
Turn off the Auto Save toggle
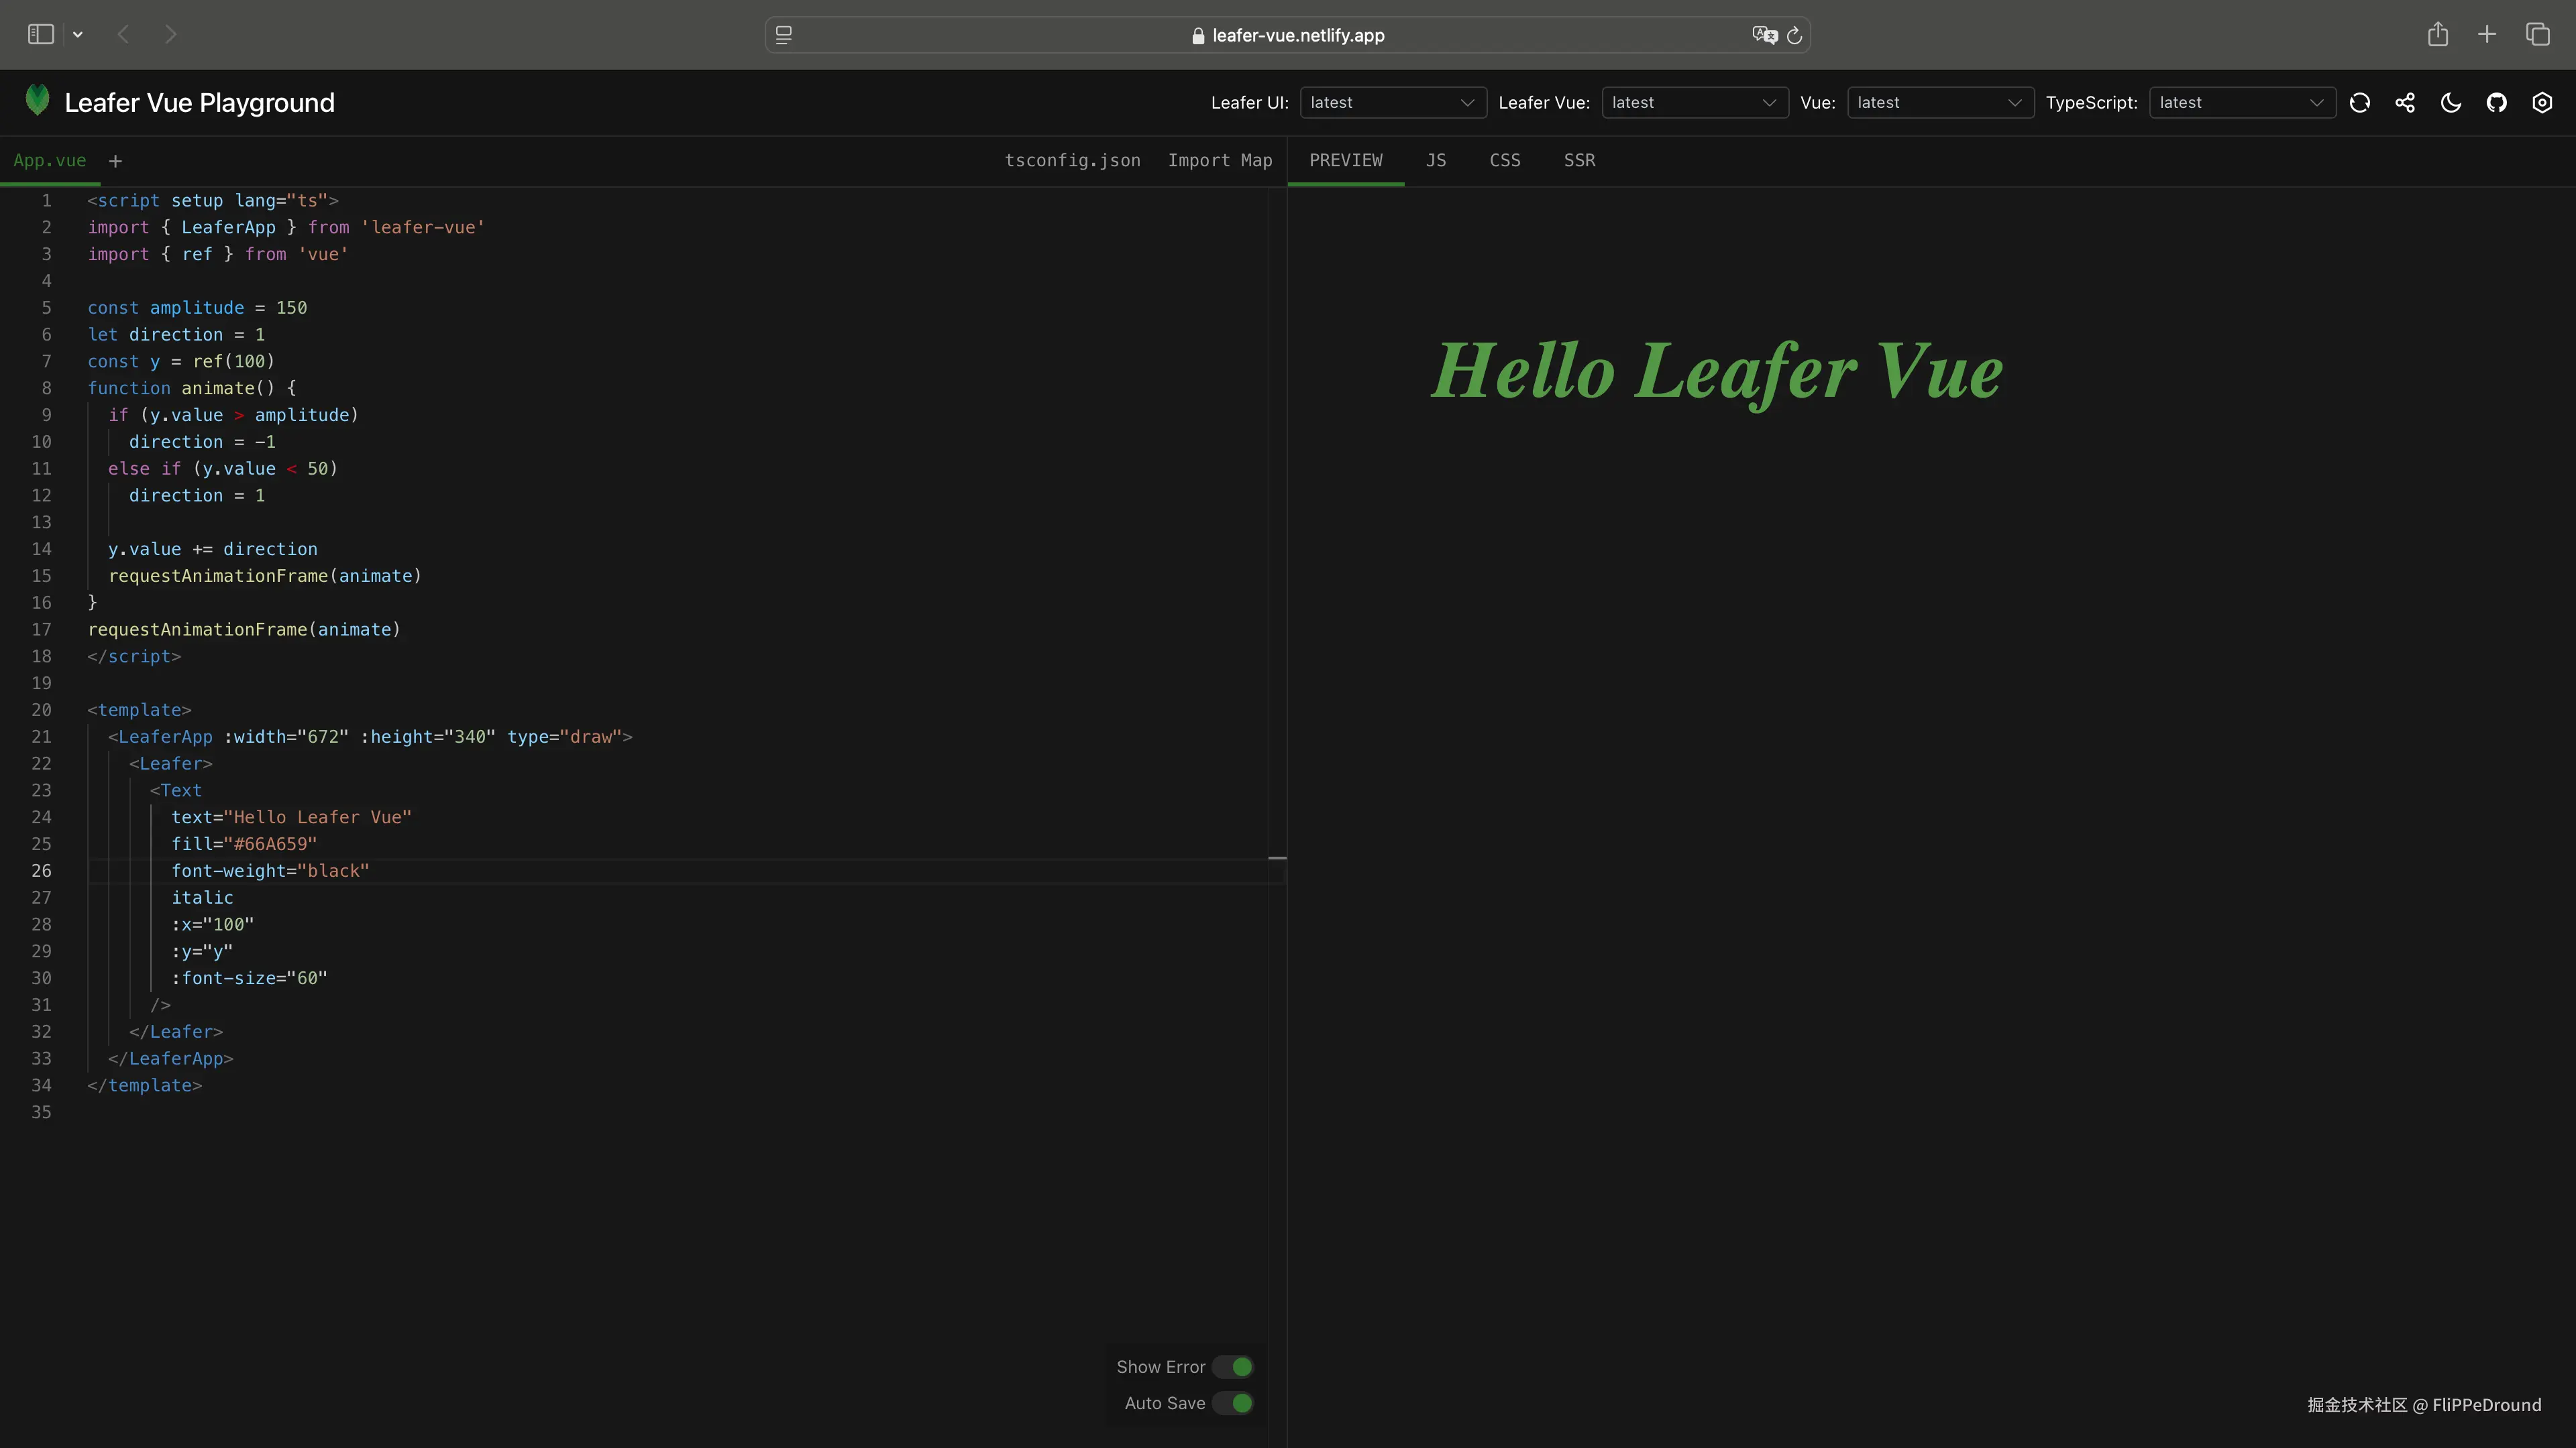(x=1233, y=1403)
